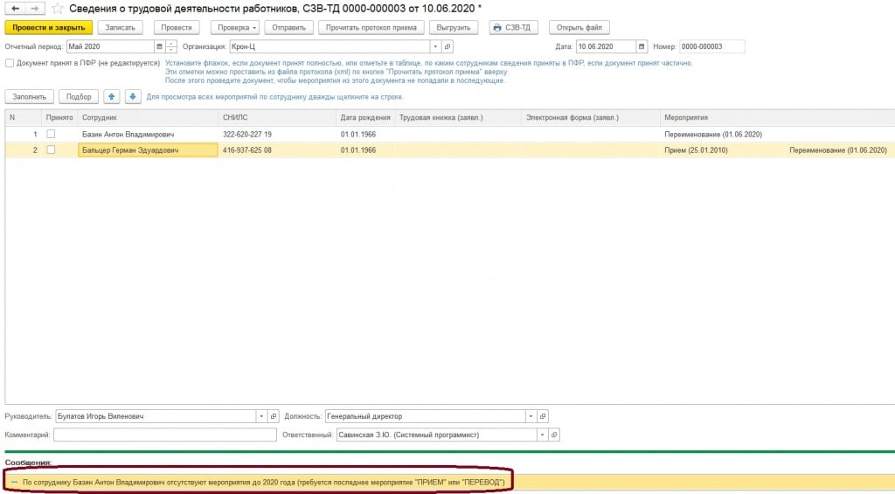Expand the Руководитель dropdown
This screenshot has width=895, height=494.
pyautogui.click(x=261, y=416)
